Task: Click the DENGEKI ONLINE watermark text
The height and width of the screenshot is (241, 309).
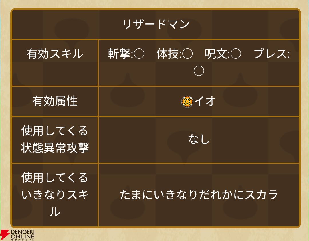Action: pyautogui.click(x=23, y=234)
